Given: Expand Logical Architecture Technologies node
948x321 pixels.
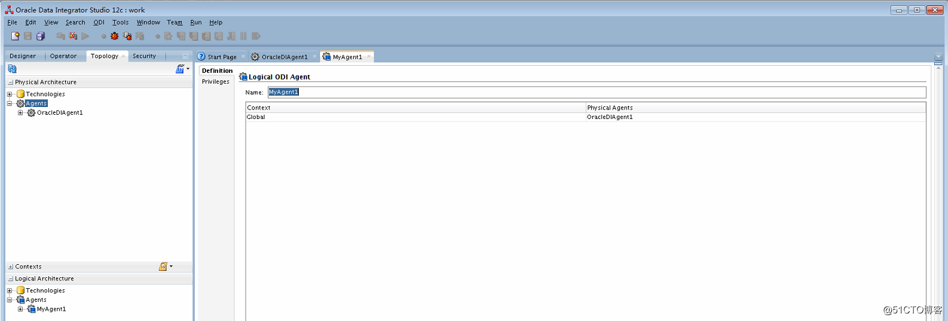Looking at the screenshot, I should (10, 291).
